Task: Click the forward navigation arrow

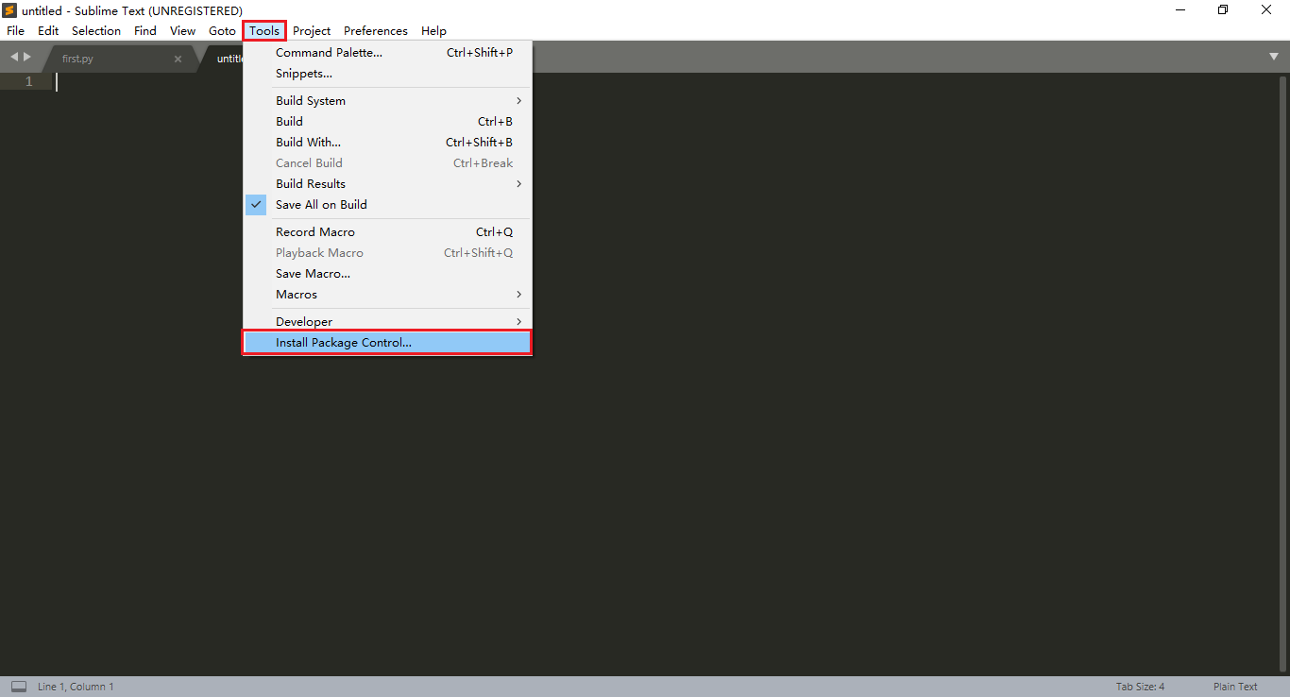Action: 25,57
